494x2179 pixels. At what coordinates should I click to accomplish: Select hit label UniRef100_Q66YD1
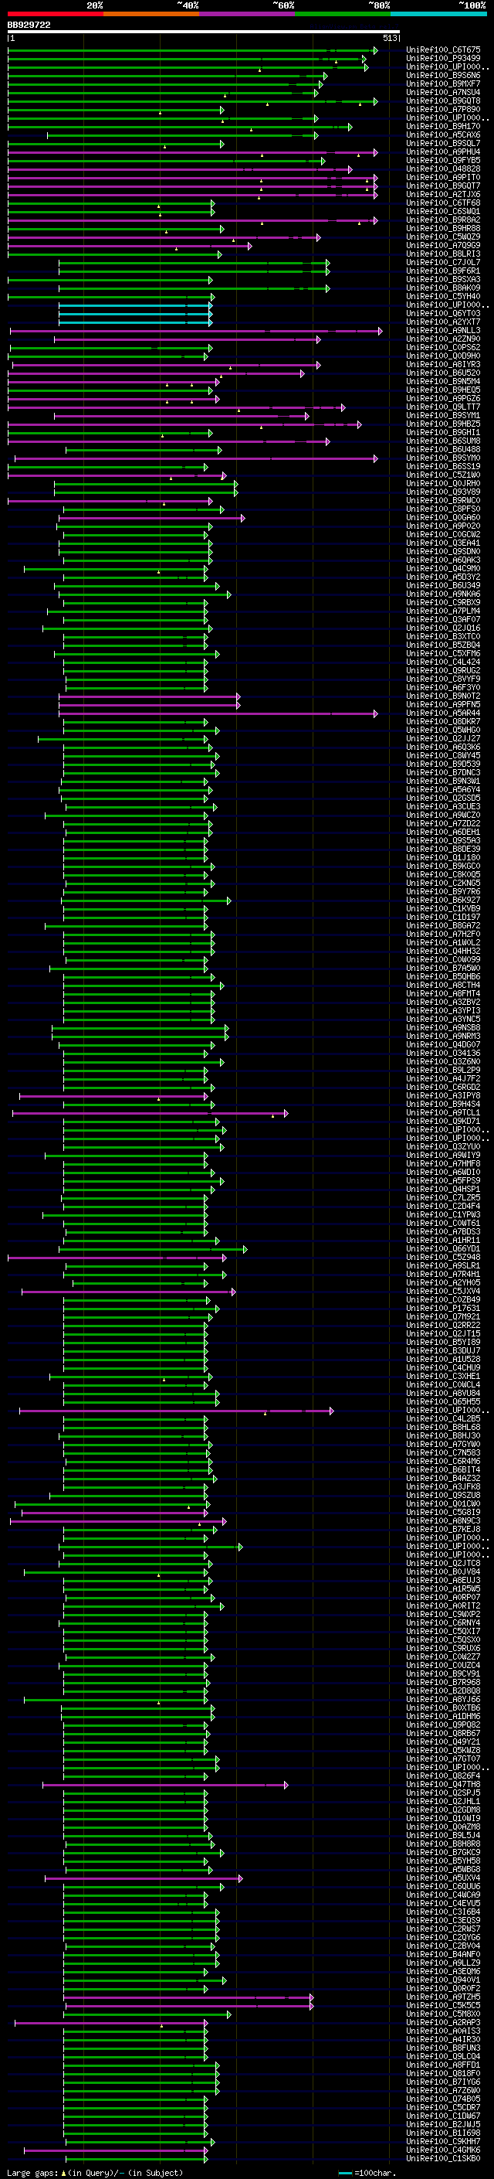443,1249
